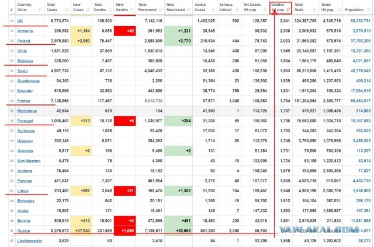Image resolution: width=374 pixels, height=247 pixels.
Task: Sort by Country, Other column arrows
Action: (40, 10)
